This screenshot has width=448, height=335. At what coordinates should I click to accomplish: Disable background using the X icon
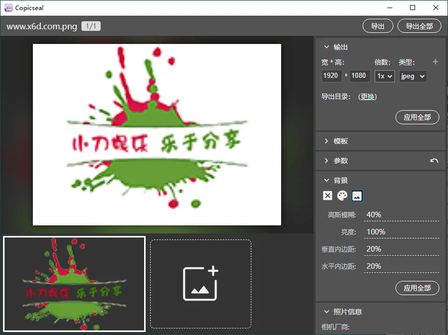(x=328, y=196)
